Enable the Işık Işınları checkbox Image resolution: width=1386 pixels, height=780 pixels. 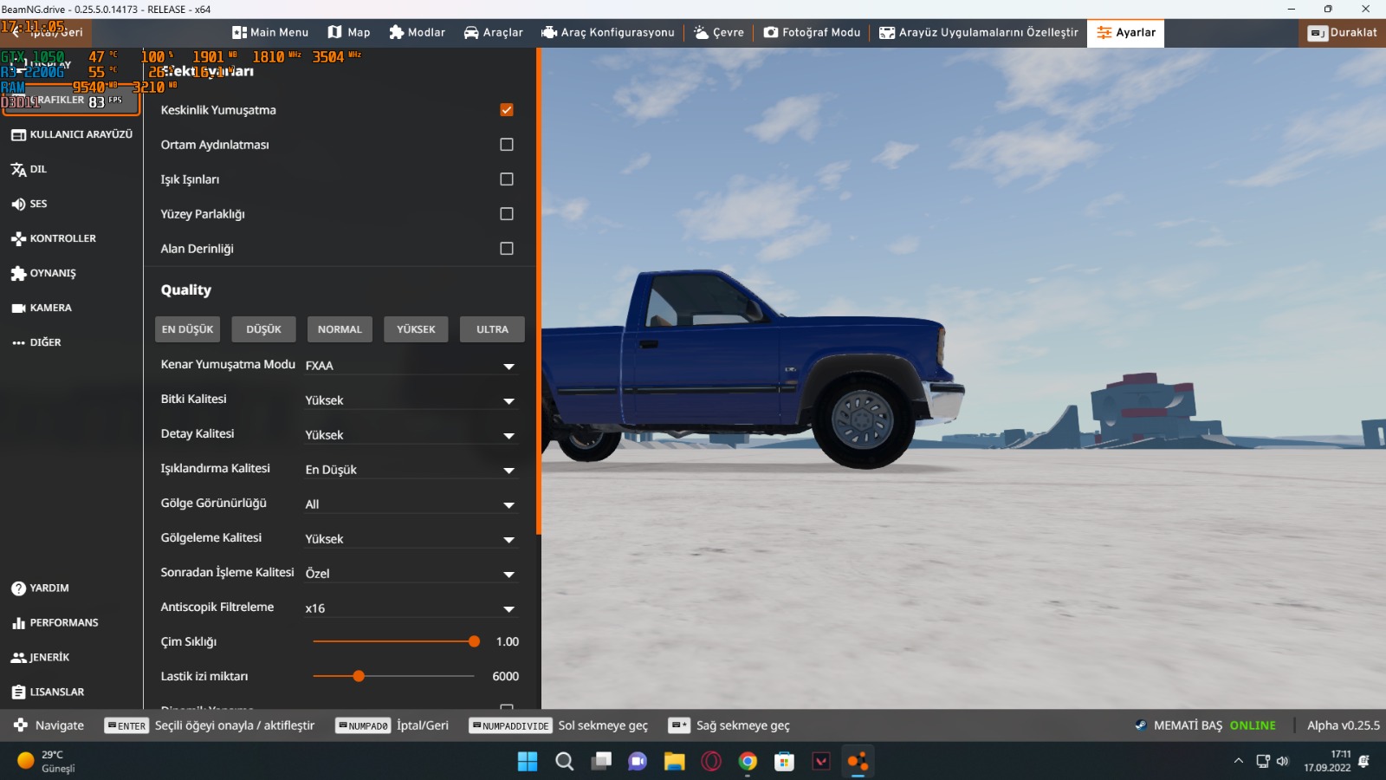507,179
